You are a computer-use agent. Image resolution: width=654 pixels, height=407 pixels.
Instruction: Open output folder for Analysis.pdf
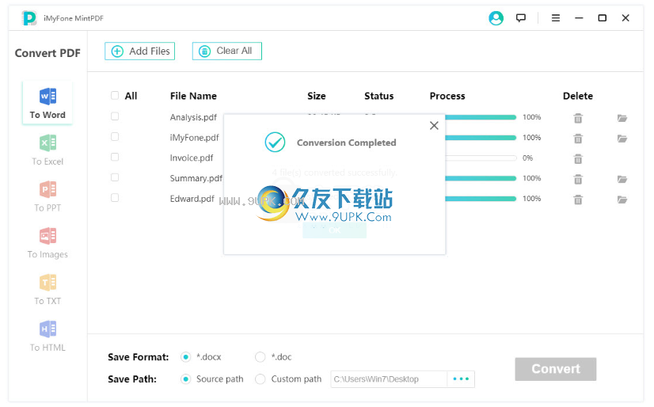[622, 119]
